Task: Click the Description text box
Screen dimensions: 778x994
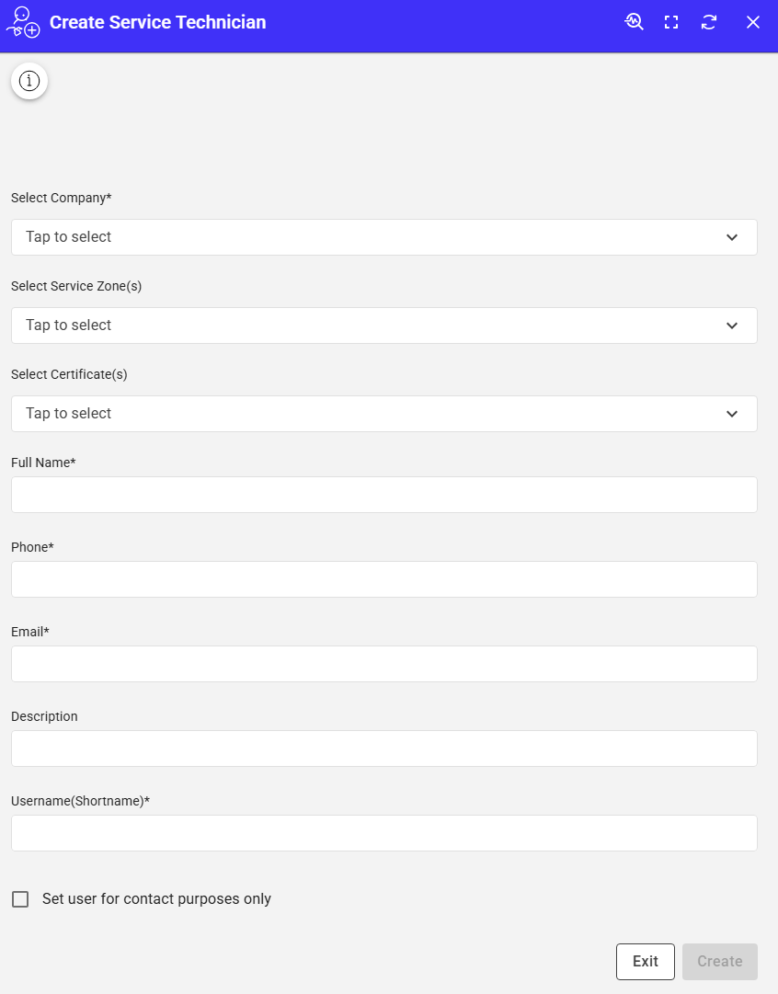Action: 383,748
